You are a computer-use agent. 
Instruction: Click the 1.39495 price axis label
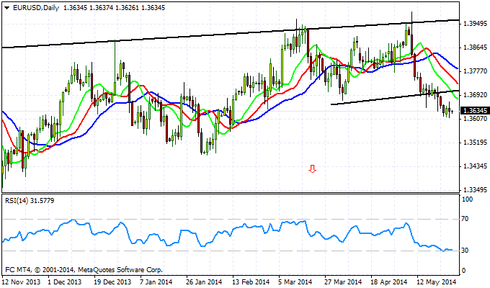point(476,24)
